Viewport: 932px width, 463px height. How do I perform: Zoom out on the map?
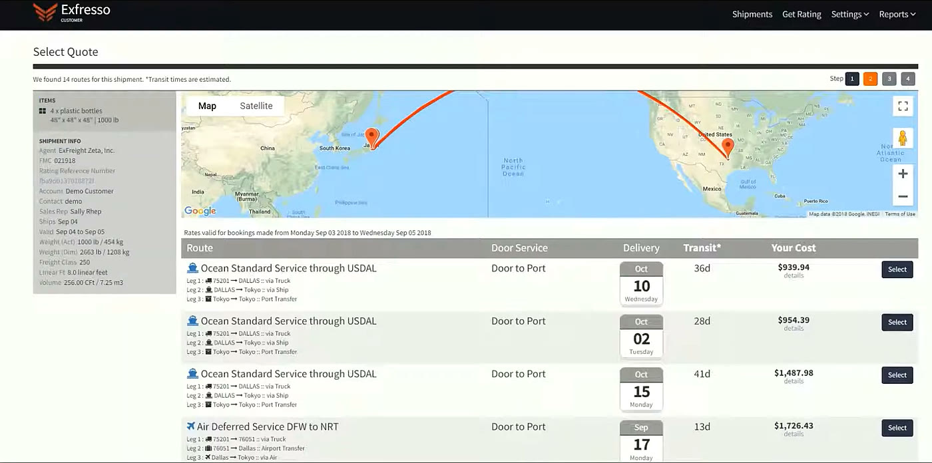pyautogui.click(x=903, y=196)
